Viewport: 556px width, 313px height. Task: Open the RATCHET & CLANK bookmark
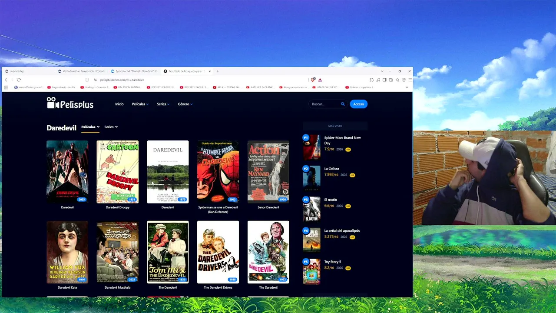260,87
